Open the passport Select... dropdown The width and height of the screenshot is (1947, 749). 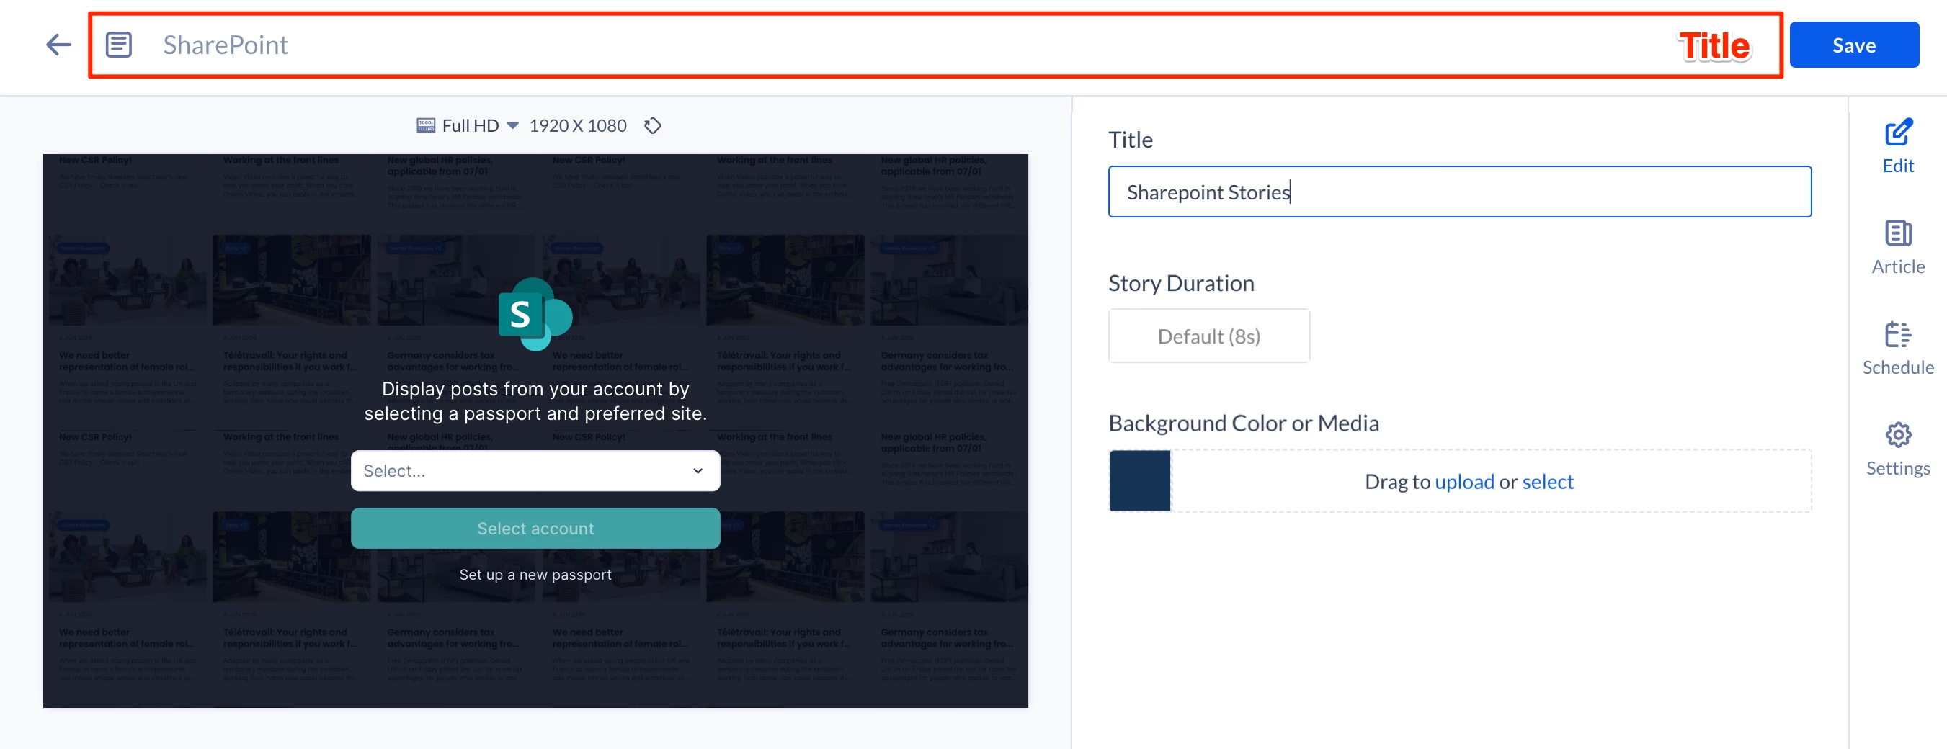pyautogui.click(x=535, y=471)
